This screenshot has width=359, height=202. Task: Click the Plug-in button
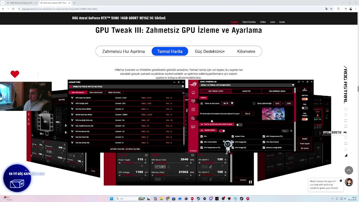(x=285, y=131)
